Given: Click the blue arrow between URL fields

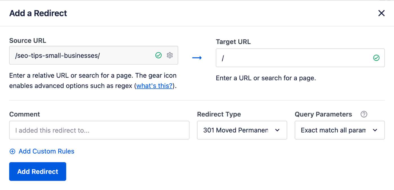Looking at the screenshot, I should [197, 58].
